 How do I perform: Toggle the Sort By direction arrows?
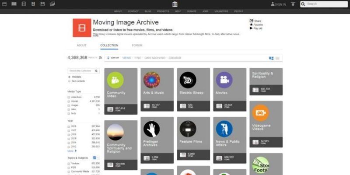point(108,58)
